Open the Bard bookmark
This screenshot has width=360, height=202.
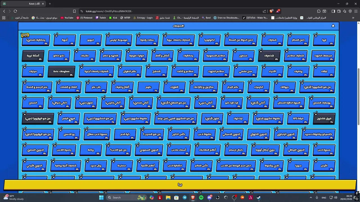(206, 18)
